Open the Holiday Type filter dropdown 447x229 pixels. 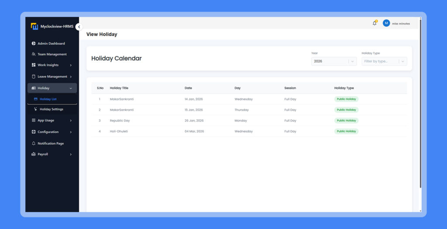click(384, 61)
